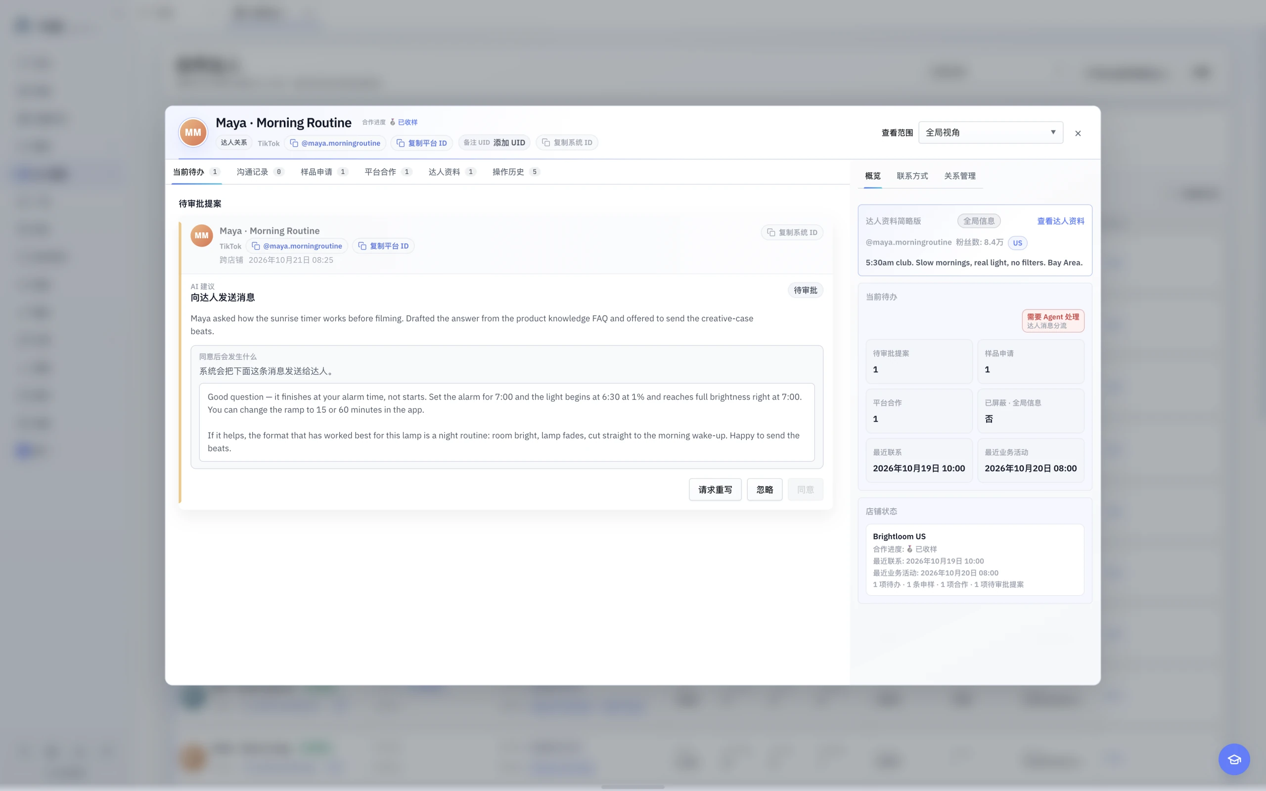This screenshot has width=1266, height=791.
Task: Open the 查看范围 全局视角 dropdown
Action: click(x=991, y=132)
